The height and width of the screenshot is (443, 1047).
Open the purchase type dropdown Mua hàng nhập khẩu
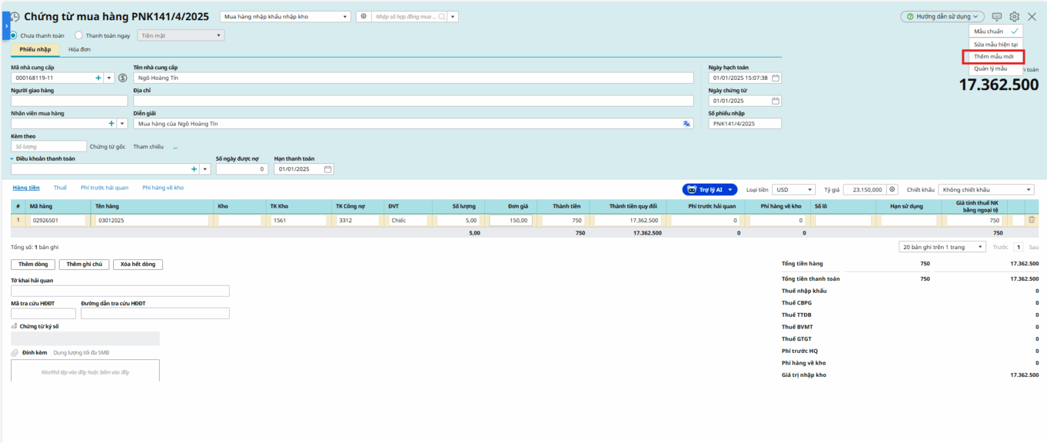[x=285, y=17]
